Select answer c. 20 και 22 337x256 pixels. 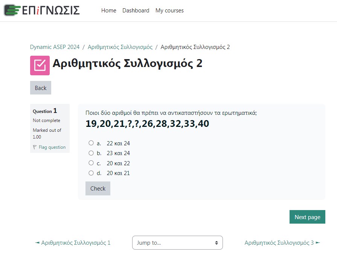91,163
